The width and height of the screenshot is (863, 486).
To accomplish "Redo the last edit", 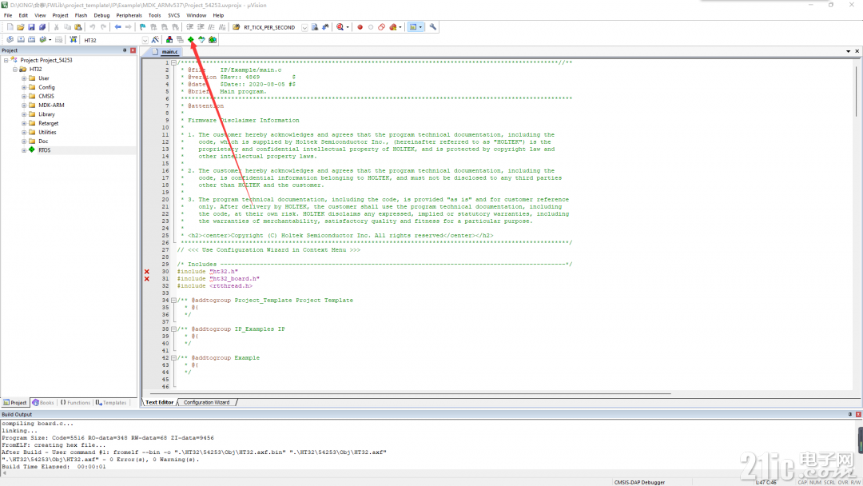I will click(x=103, y=27).
